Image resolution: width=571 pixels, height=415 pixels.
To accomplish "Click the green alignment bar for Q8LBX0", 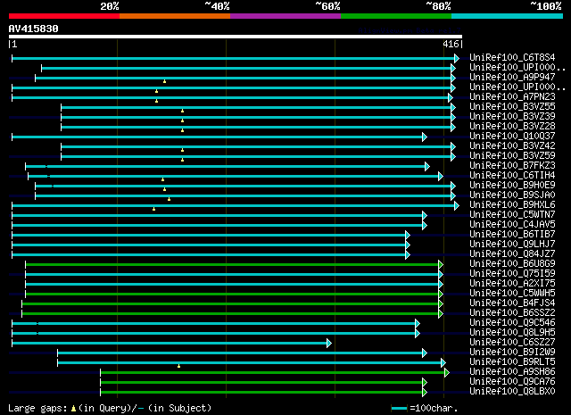I will [x=261, y=393].
